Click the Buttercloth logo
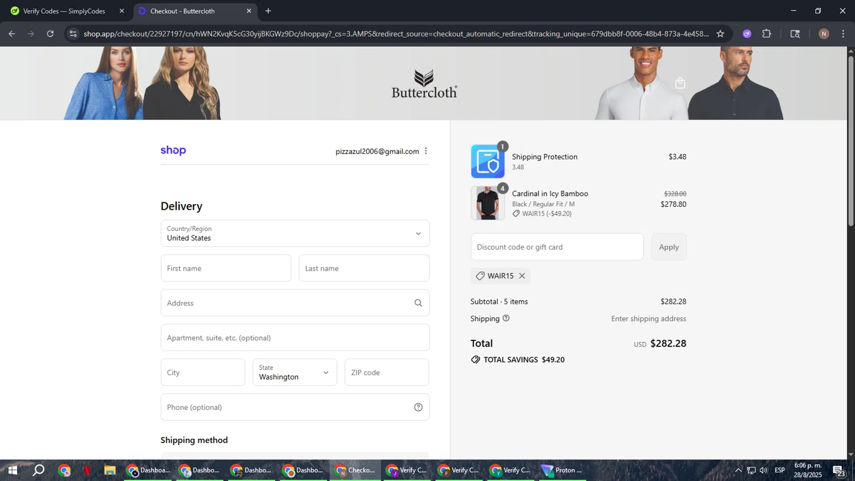The width and height of the screenshot is (855, 481). click(x=424, y=84)
